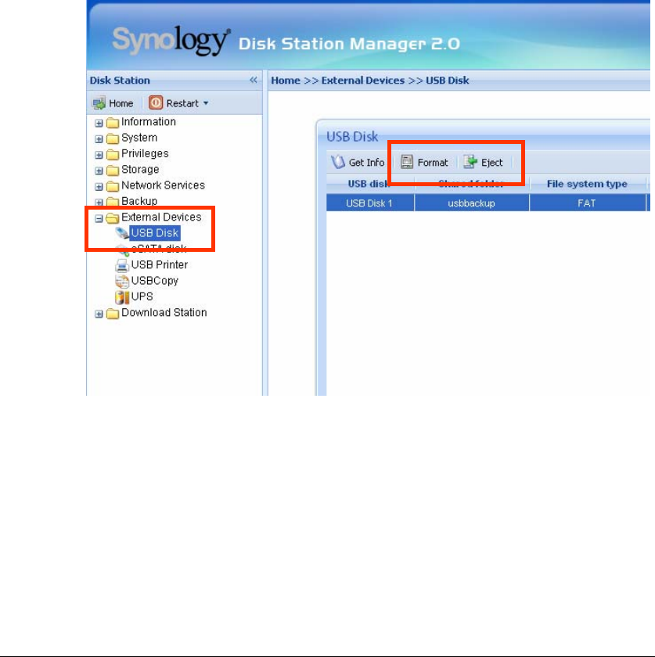The height and width of the screenshot is (657, 655).
Task: Click the UPS battery icon
Action: coord(122,297)
